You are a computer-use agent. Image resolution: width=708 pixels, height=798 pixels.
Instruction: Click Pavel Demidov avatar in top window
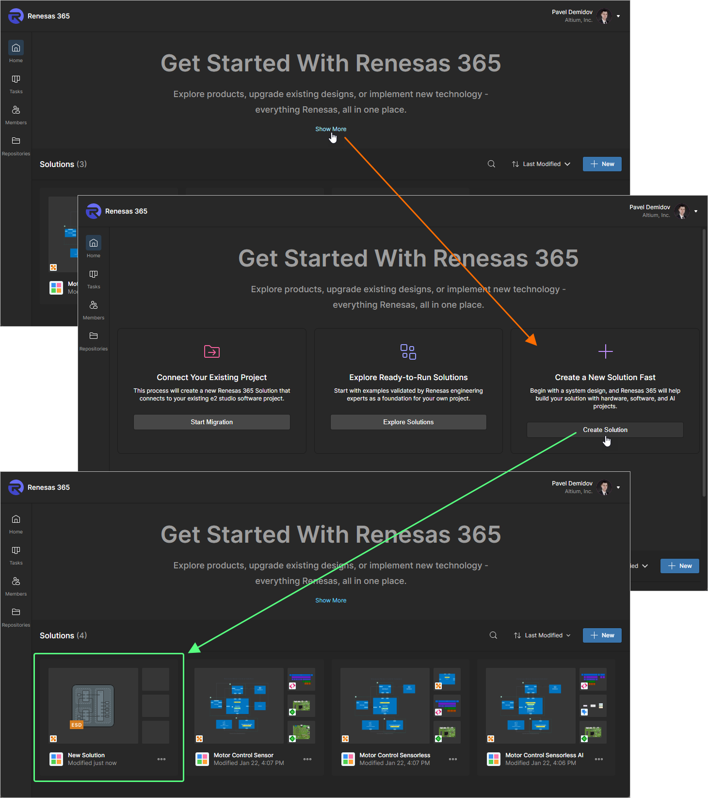(604, 16)
